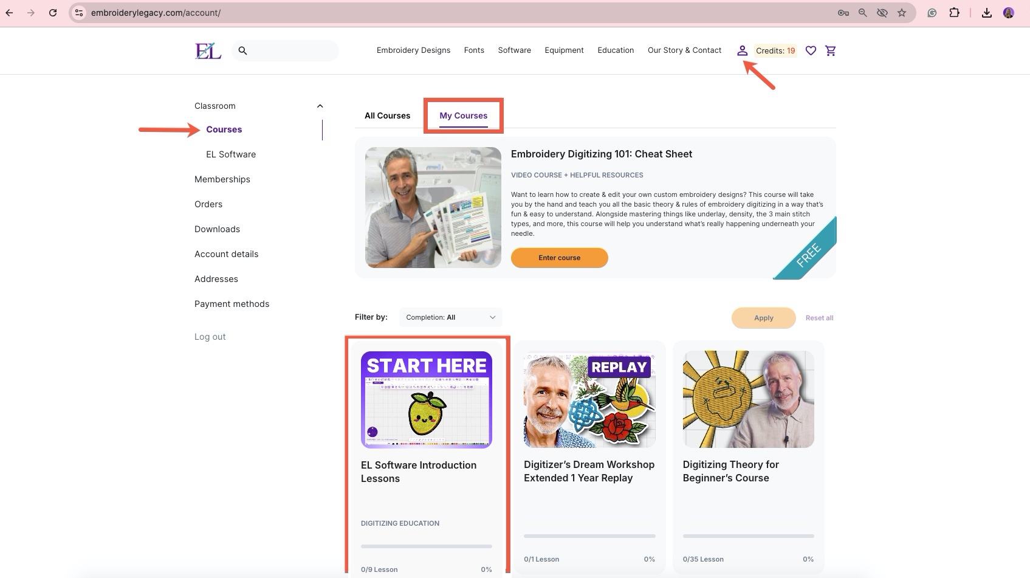Viewport: 1030px width, 578px height.
Task: Open Orders in the sidebar
Action: pos(208,204)
